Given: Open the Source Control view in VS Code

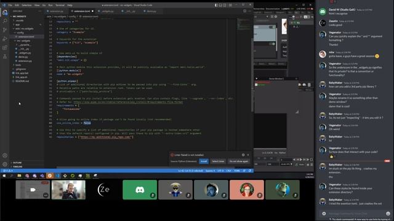Looking at the screenshot, I should click(x=5, y=30).
